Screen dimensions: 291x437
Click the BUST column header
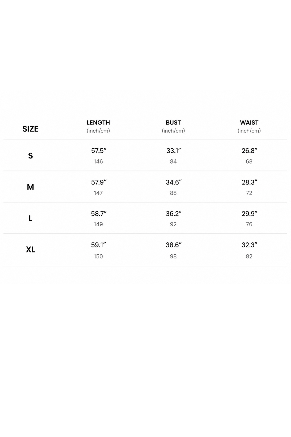point(173,123)
